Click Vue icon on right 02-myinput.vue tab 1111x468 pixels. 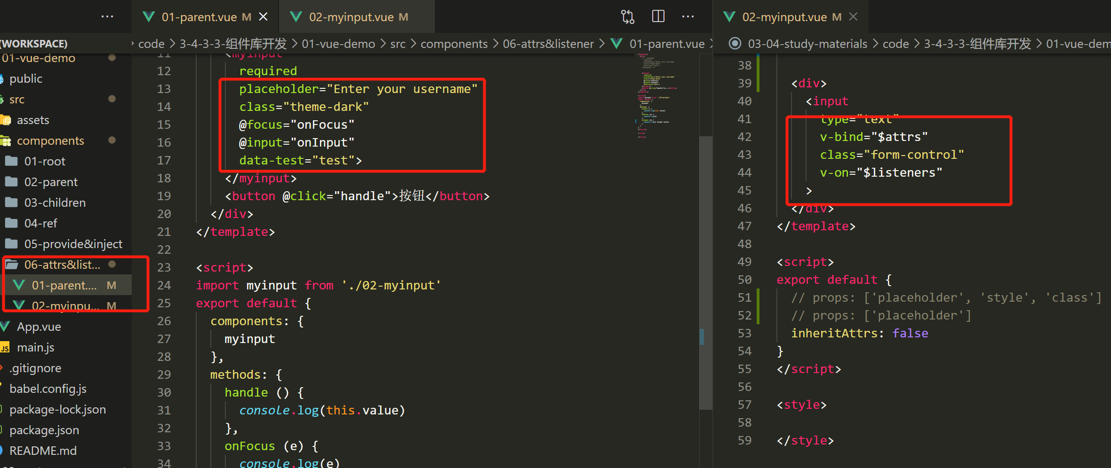[x=729, y=17]
